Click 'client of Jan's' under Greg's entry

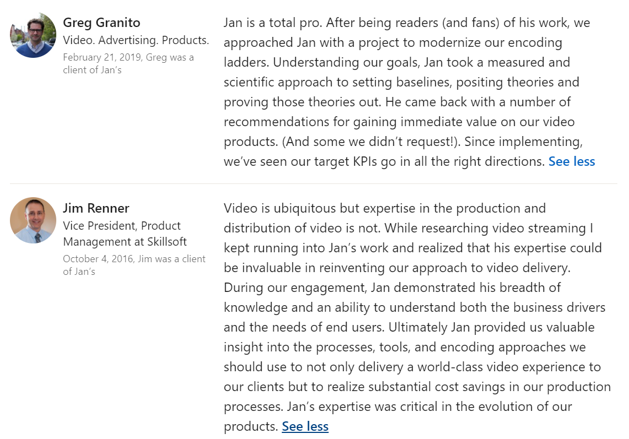coord(92,70)
